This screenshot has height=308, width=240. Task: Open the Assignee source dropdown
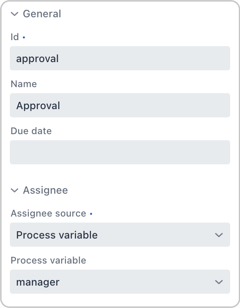point(120,235)
